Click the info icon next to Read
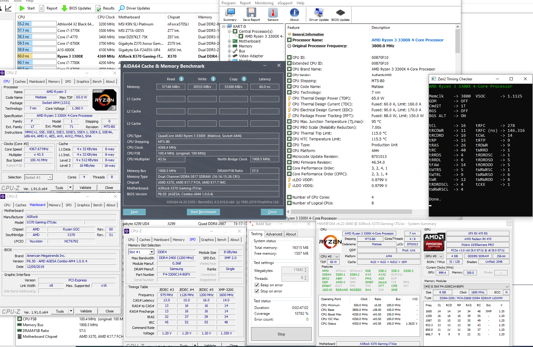The width and height of the screenshot is (533, 347). point(181,79)
